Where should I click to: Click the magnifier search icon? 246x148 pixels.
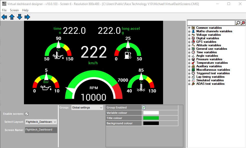238,23
